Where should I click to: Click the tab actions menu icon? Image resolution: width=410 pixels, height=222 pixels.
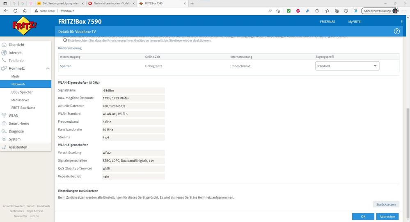5,3
